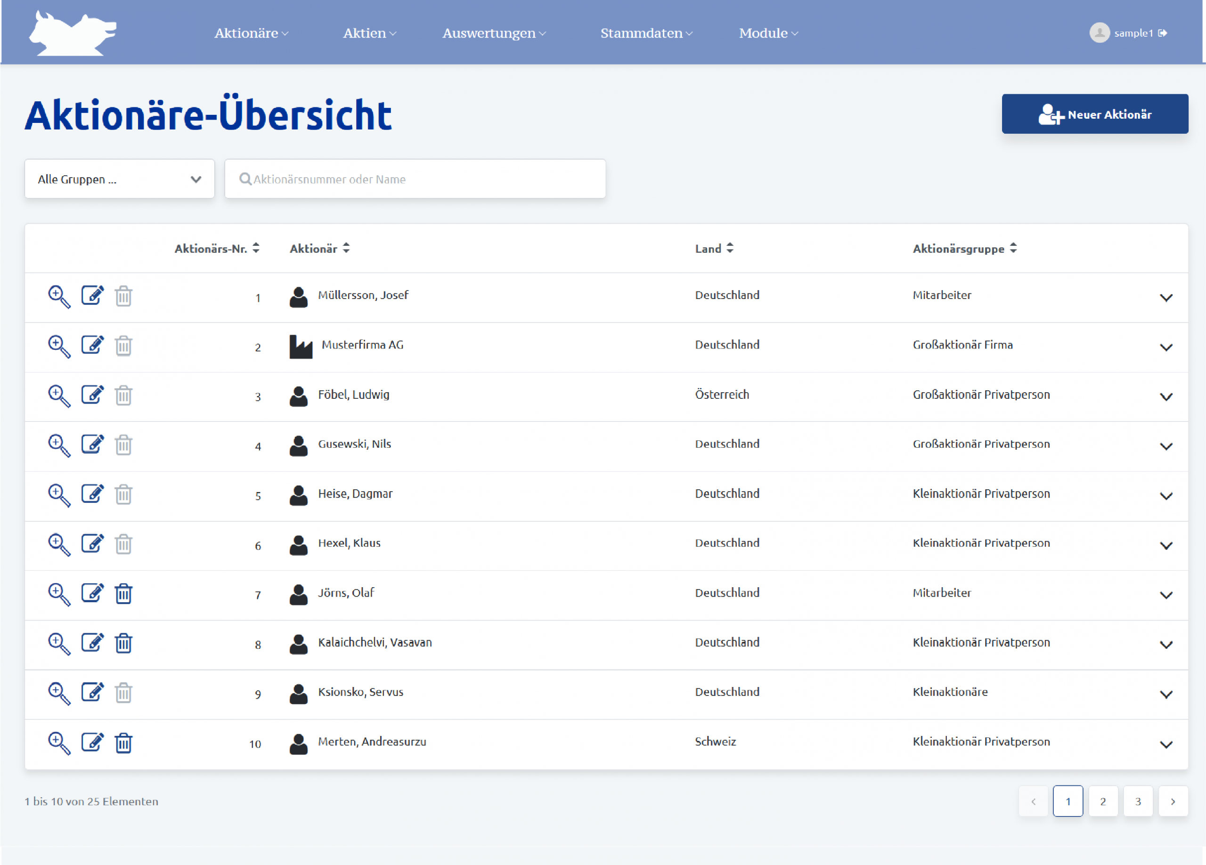Edit shareholder Jörns, Olaf
Image resolution: width=1206 pixels, height=865 pixels.
pos(92,593)
